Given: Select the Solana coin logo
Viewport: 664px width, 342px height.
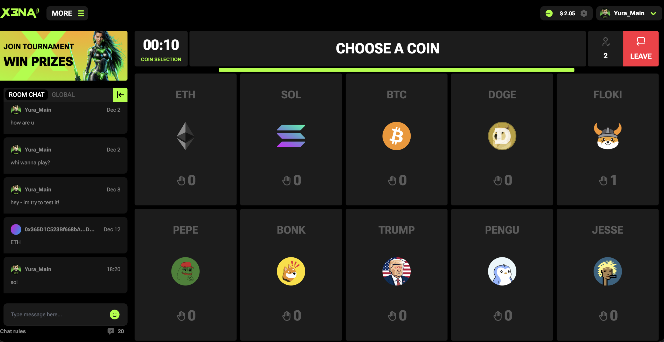Looking at the screenshot, I should [x=291, y=136].
